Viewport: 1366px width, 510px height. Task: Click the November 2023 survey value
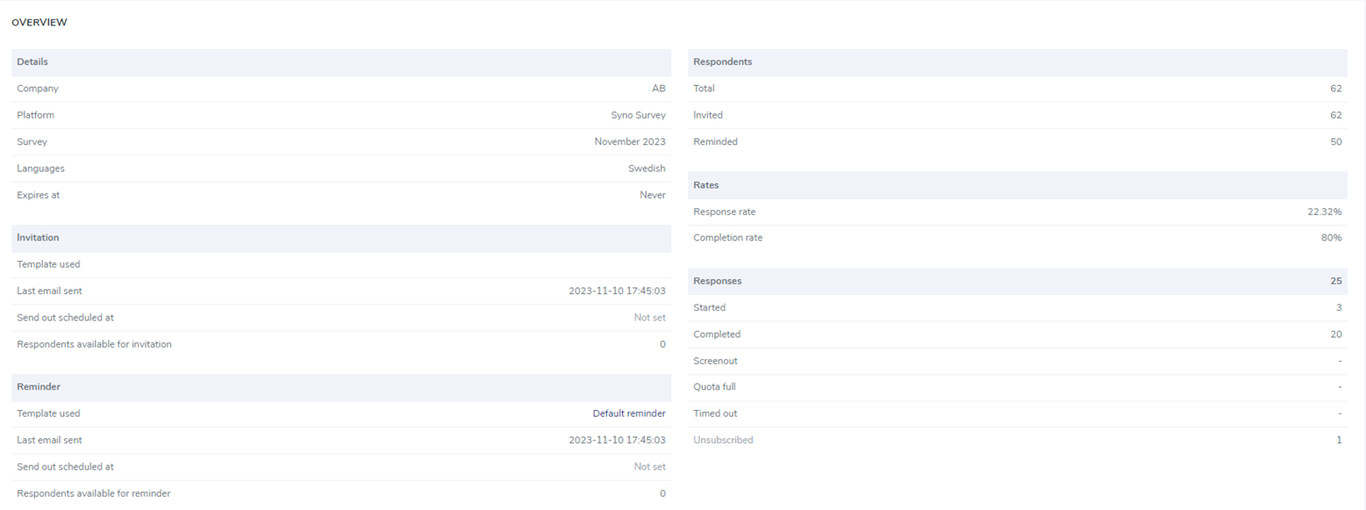[630, 141]
